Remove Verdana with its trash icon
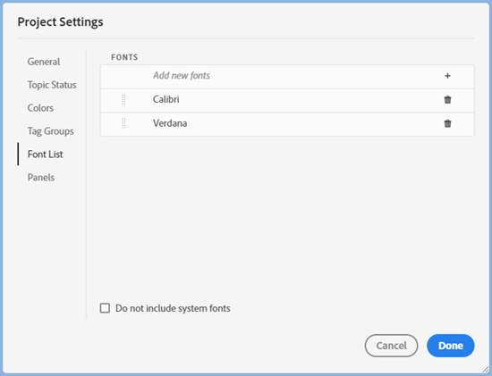This screenshot has width=492, height=376. [447, 123]
